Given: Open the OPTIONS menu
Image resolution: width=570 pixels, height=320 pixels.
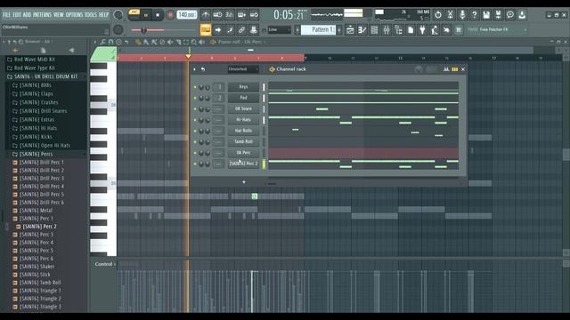Looking at the screenshot, I should tap(74, 15).
